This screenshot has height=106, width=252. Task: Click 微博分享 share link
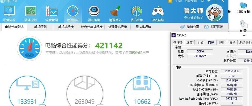click(193, 27)
